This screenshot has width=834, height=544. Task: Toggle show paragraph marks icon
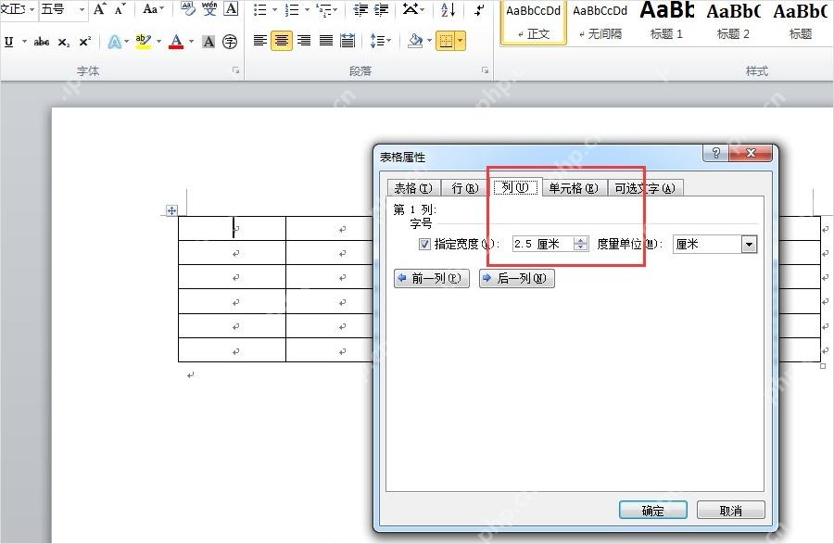tap(480, 9)
